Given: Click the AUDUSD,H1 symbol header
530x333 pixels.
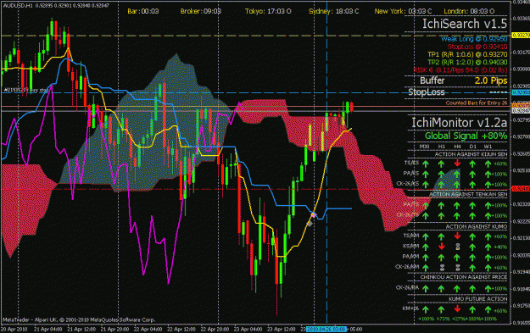Looking at the screenshot, I should tap(18, 5).
